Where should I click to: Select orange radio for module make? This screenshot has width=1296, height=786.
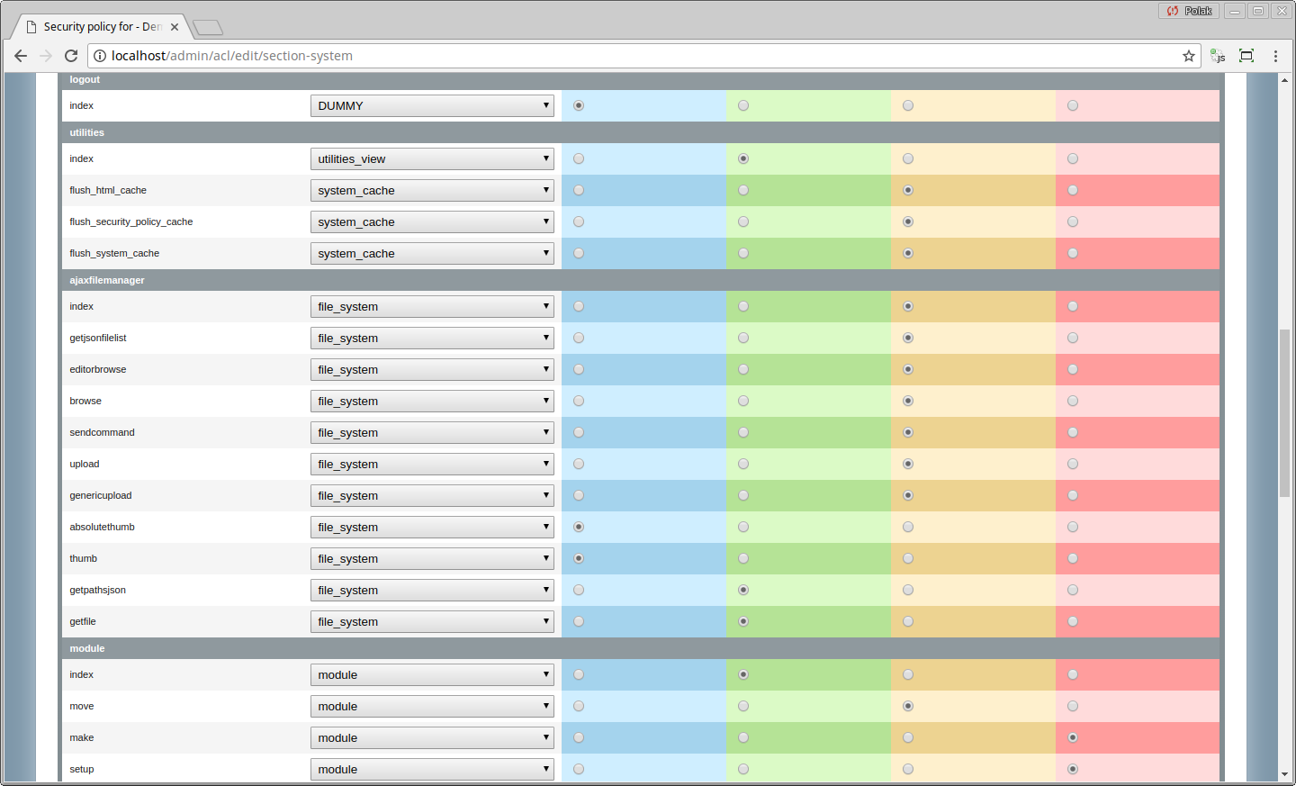point(908,737)
